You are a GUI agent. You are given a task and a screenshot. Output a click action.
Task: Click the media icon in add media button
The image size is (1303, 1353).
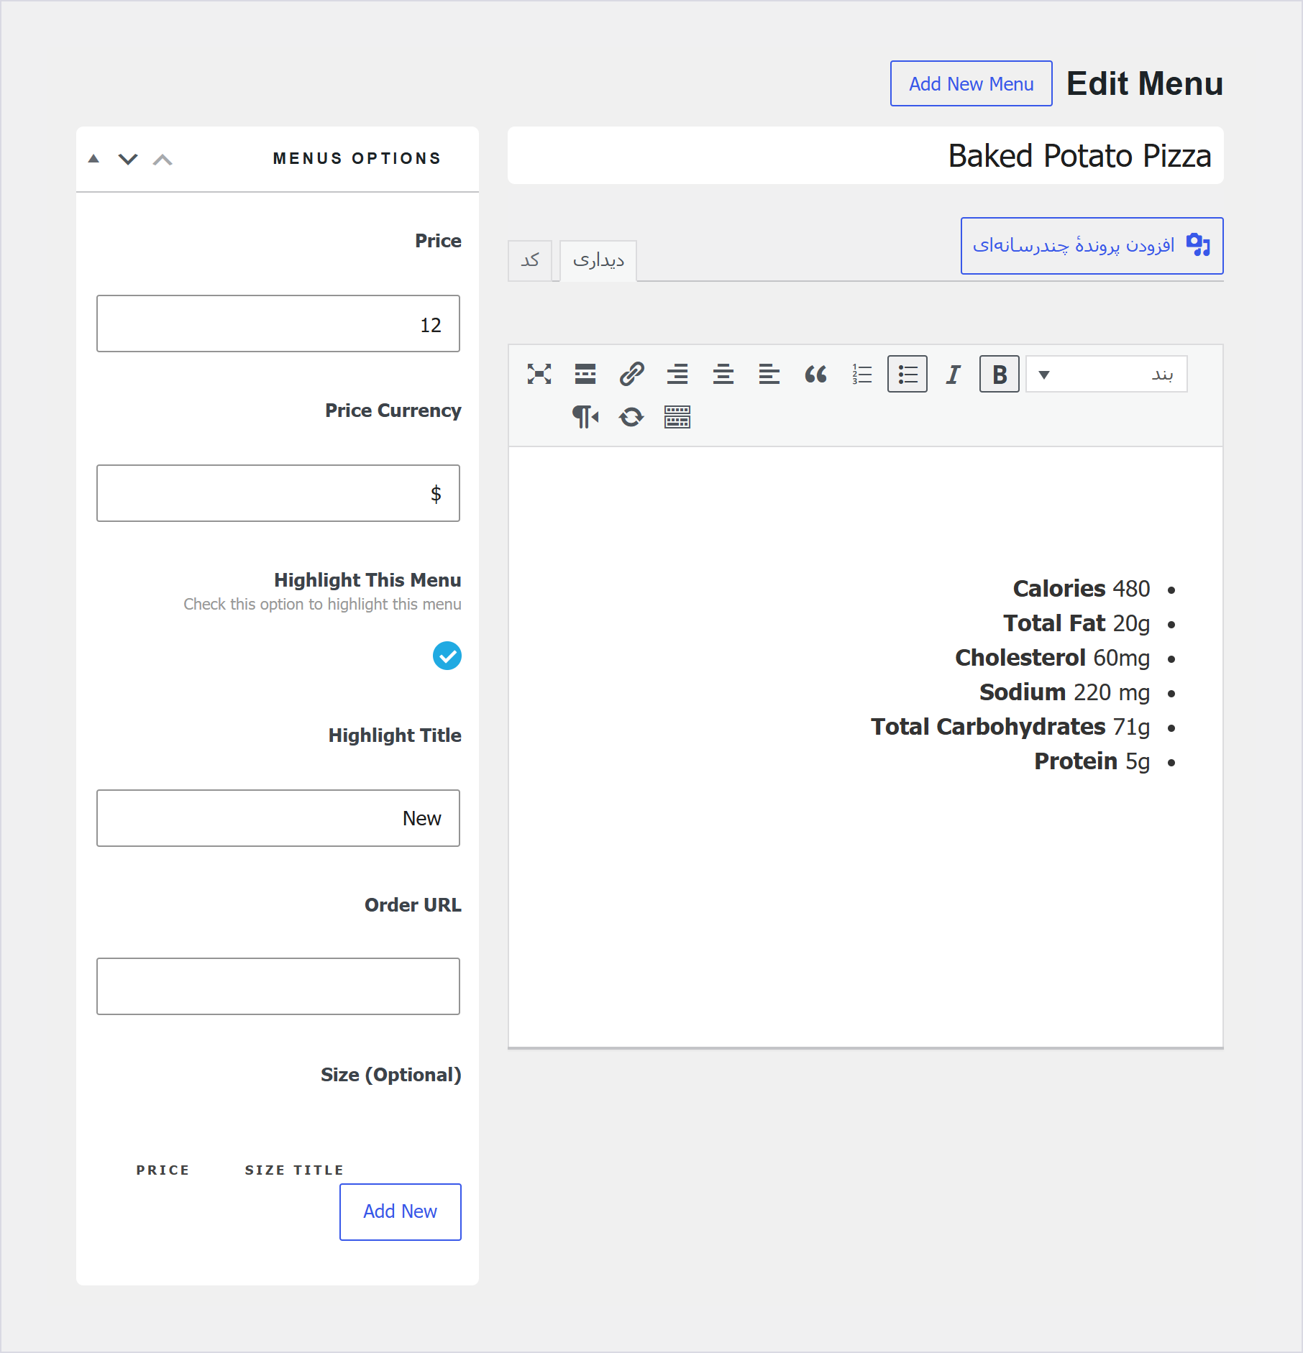[1198, 245]
